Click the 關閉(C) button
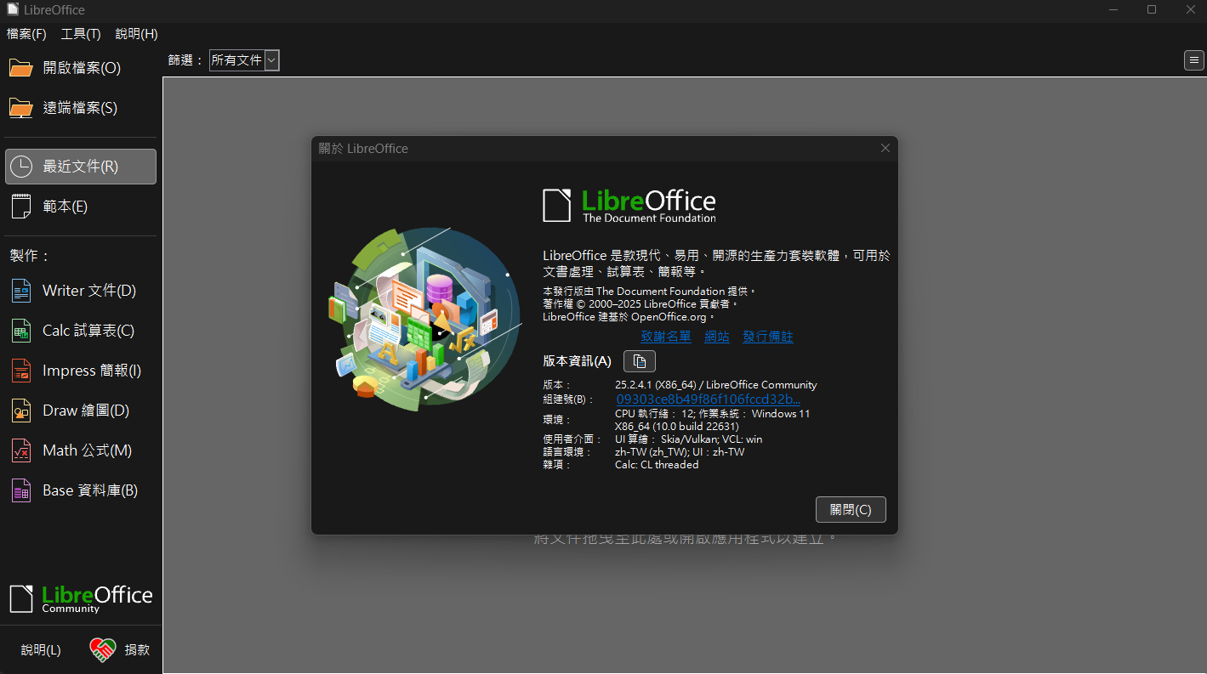1207x674 pixels. [x=851, y=510]
